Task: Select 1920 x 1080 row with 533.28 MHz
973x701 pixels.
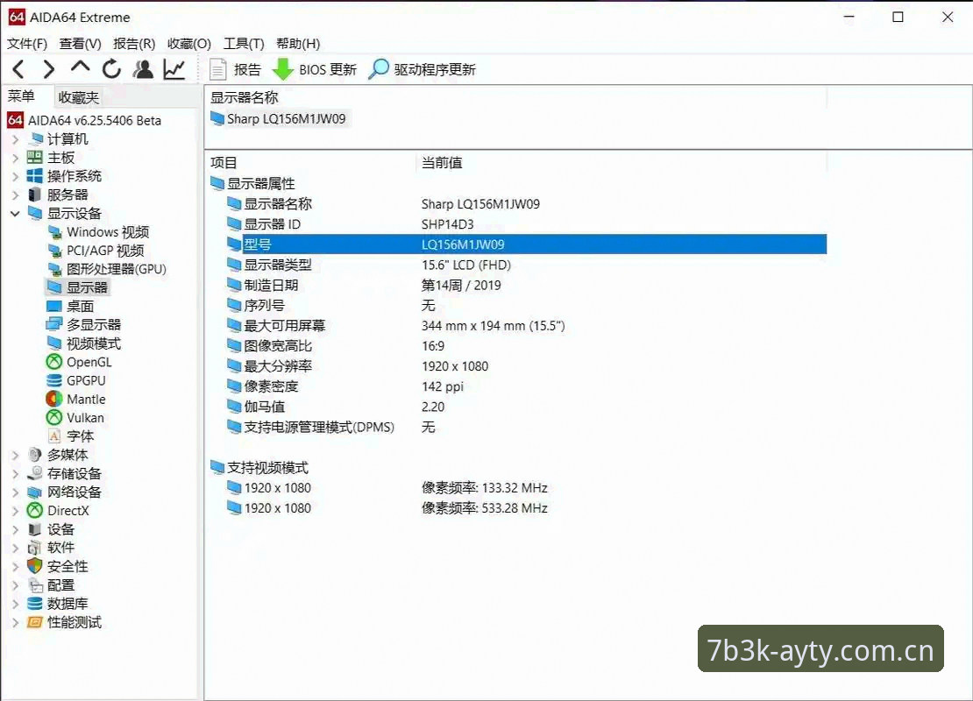Action: click(526, 508)
